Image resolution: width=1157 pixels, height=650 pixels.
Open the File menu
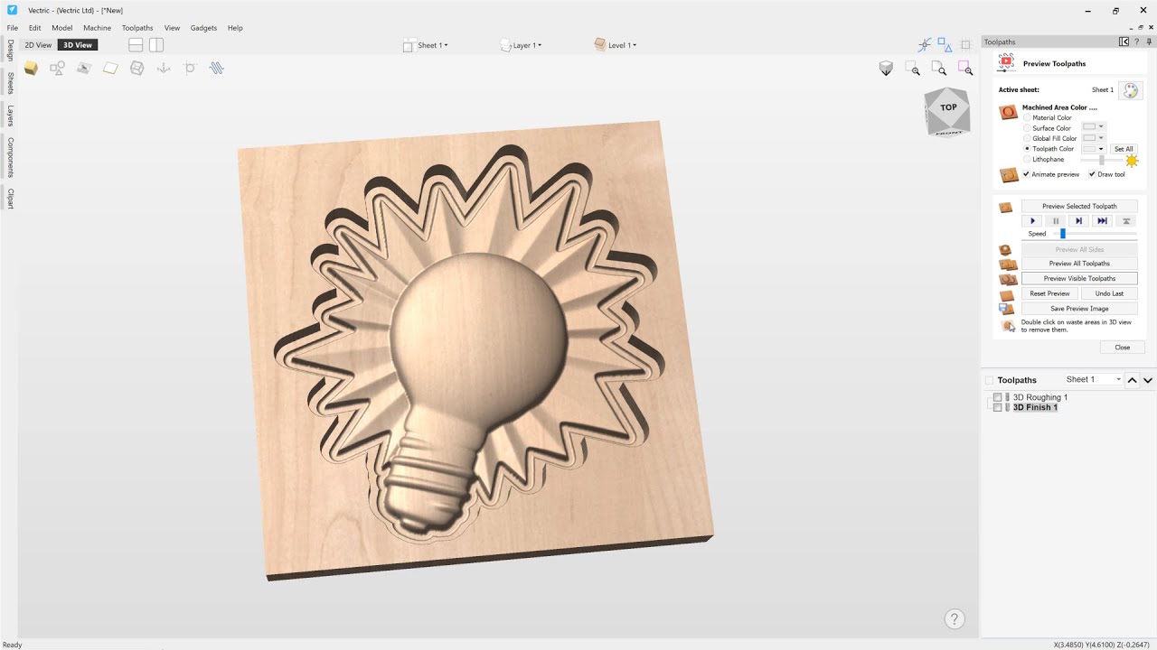[x=13, y=28]
